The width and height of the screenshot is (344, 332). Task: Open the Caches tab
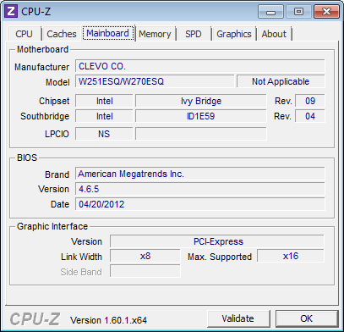(62, 34)
